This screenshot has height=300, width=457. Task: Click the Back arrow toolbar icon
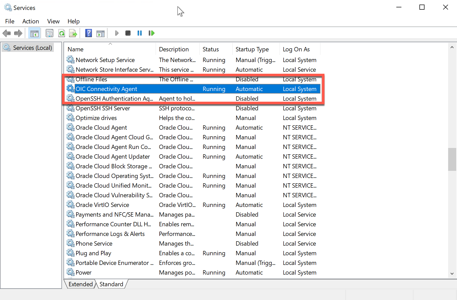point(7,33)
